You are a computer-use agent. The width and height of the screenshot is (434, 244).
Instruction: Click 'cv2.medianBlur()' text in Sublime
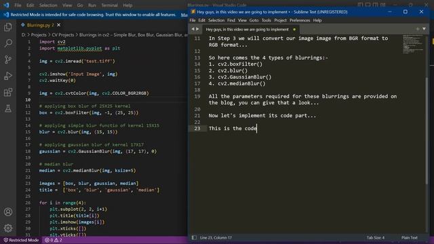point(241,83)
